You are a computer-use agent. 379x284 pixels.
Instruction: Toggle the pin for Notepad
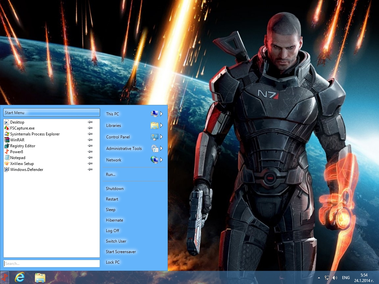click(x=90, y=158)
